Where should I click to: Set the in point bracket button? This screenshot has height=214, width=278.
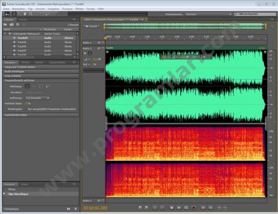155,207
